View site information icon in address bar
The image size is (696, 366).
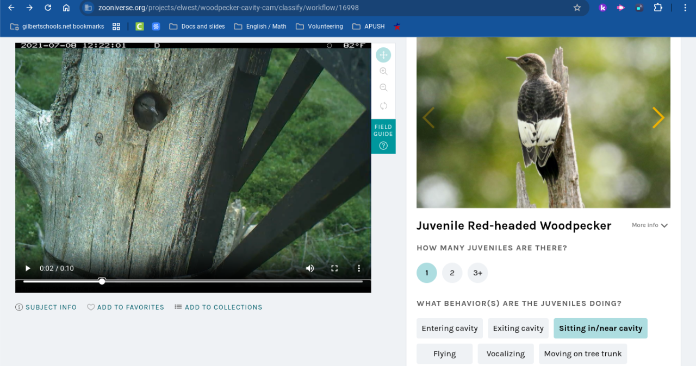click(88, 8)
